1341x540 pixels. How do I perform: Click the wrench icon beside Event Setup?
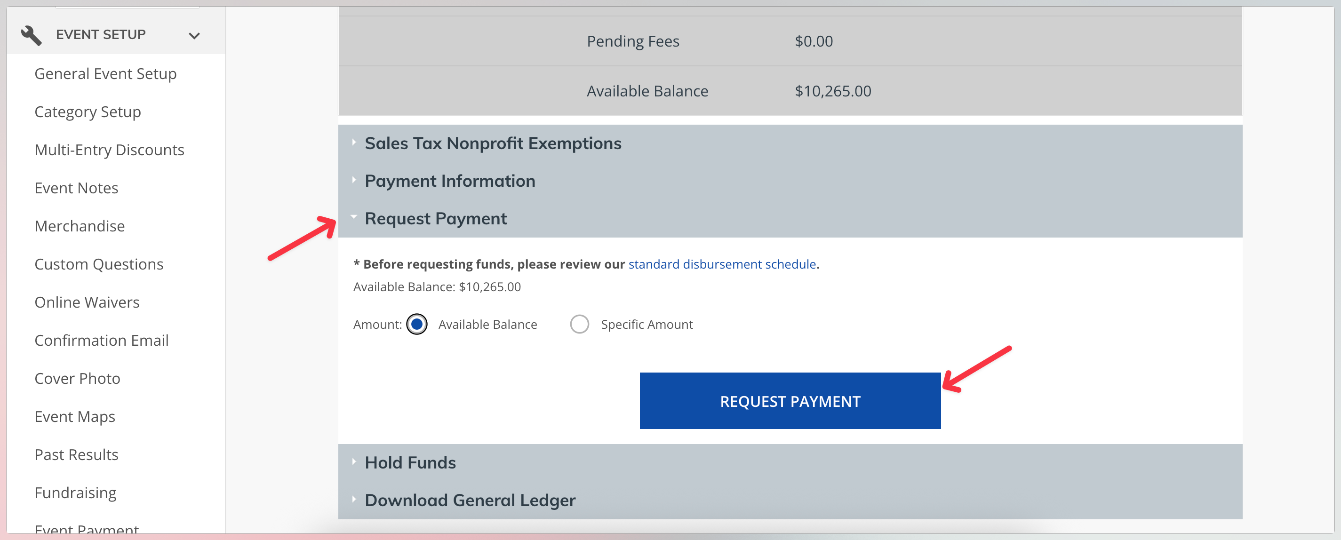click(31, 35)
